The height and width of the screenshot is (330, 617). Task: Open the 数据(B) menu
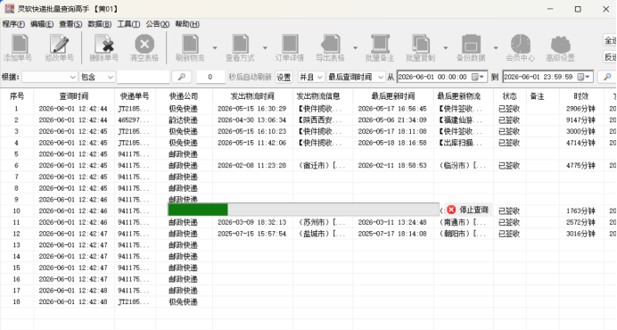pyautogui.click(x=100, y=24)
